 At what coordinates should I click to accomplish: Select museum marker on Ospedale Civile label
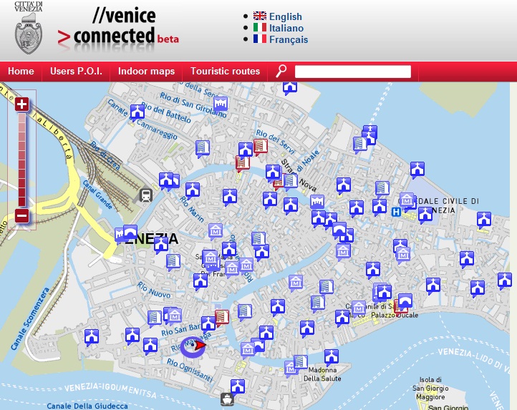407,200
